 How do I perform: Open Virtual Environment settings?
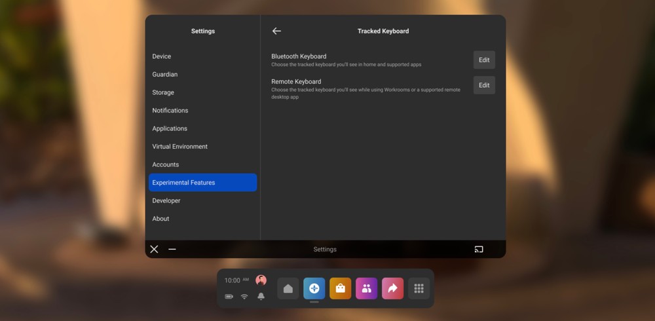pos(202,146)
